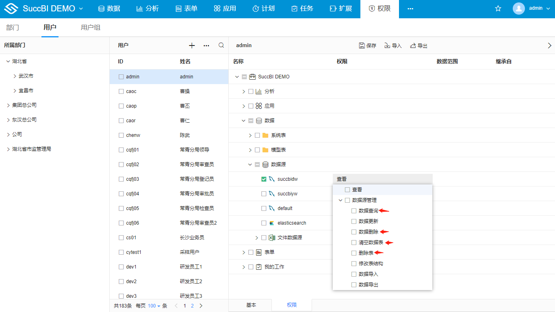Image resolution: width=555 pixels, height=312 pixels.
Task: Go to the next users page arrow
Action: pyautogui.click(x=201, y=306)
